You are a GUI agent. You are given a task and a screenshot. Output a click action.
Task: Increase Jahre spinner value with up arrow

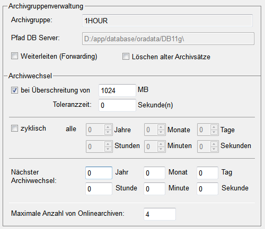[108, 127]
